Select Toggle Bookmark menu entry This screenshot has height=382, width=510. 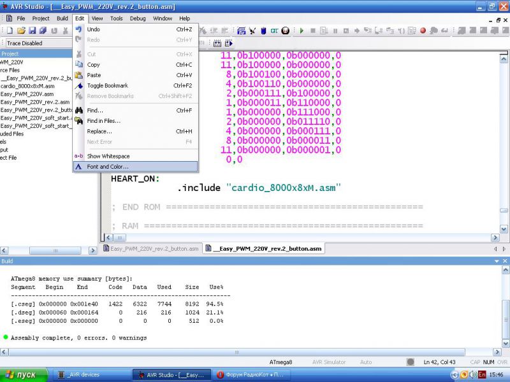[x=136, y=85]
